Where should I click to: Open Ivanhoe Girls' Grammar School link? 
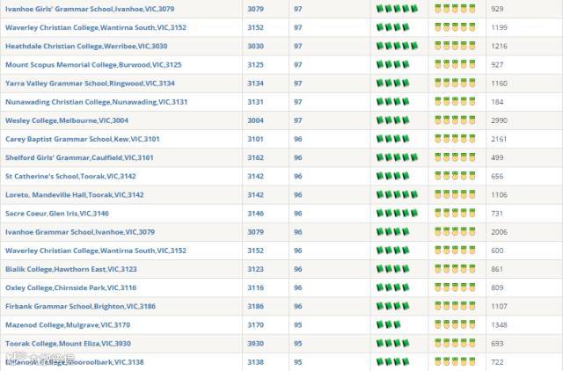coord(90,9)
